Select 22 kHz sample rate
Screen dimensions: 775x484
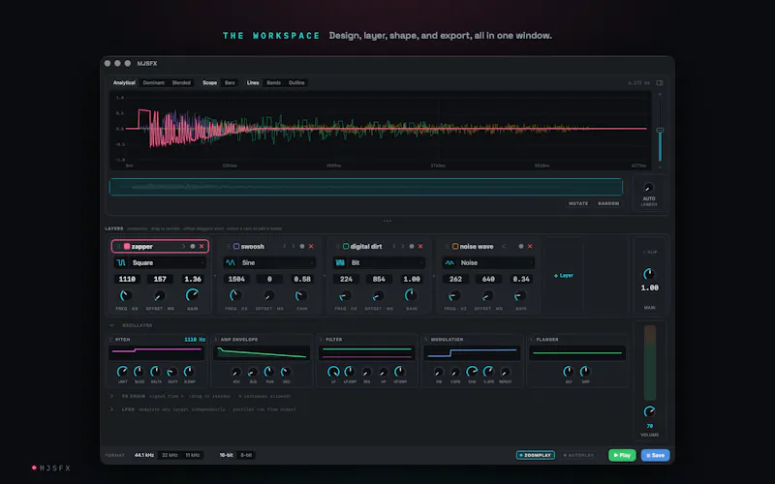(x=170, y=455)
